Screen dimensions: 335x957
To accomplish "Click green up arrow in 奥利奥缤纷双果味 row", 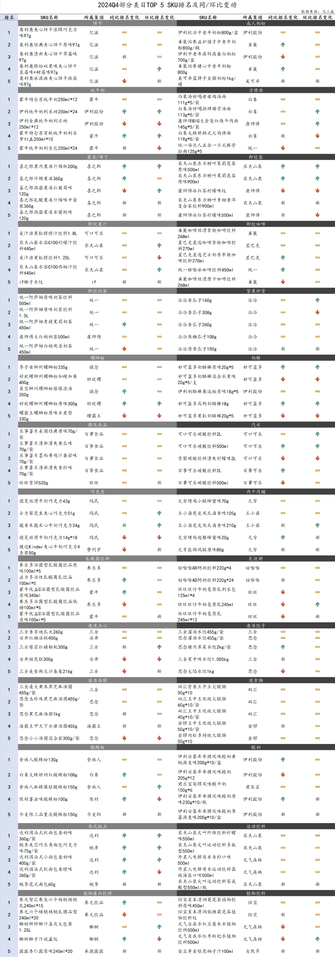I will click(159, 69).
